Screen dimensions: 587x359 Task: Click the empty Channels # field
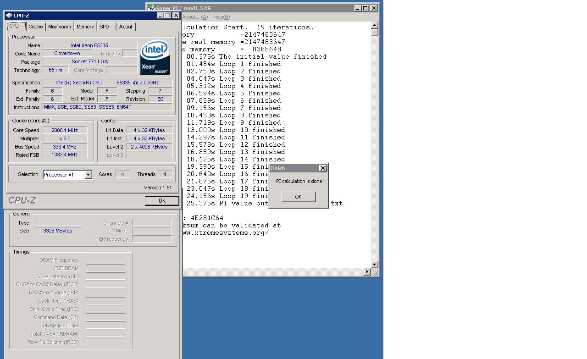[152, 222]
